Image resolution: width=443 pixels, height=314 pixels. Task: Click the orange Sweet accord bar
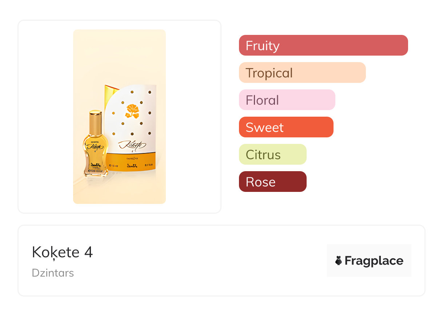point(286,127)
